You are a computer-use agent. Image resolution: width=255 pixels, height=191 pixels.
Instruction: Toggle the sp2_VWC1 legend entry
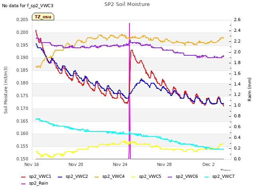click(36, 176)
